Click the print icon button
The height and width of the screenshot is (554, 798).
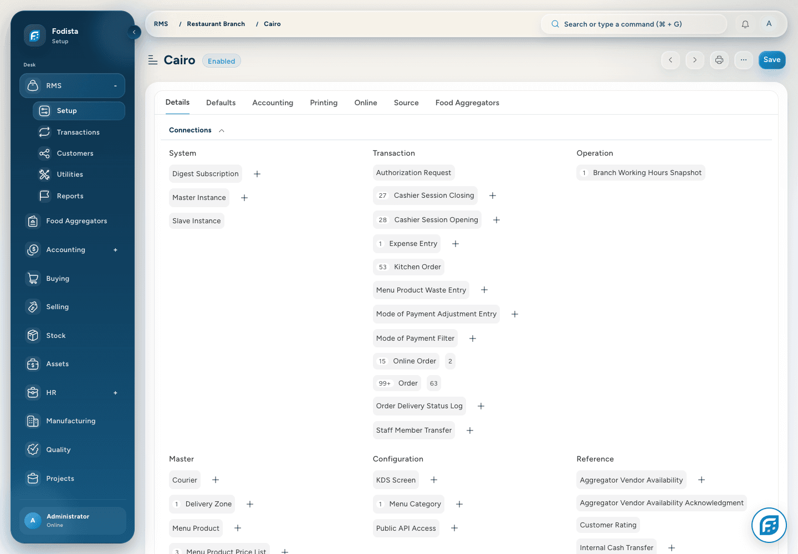[x=719, y=60]
